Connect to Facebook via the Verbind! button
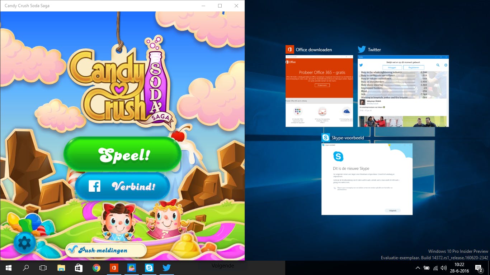The width and height of the screenshot is (490, 275). click(x=122, y=186)
